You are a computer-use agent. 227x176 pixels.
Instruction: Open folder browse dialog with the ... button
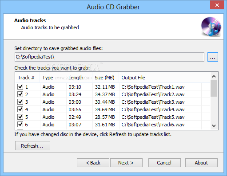click(x=213, y=57)
